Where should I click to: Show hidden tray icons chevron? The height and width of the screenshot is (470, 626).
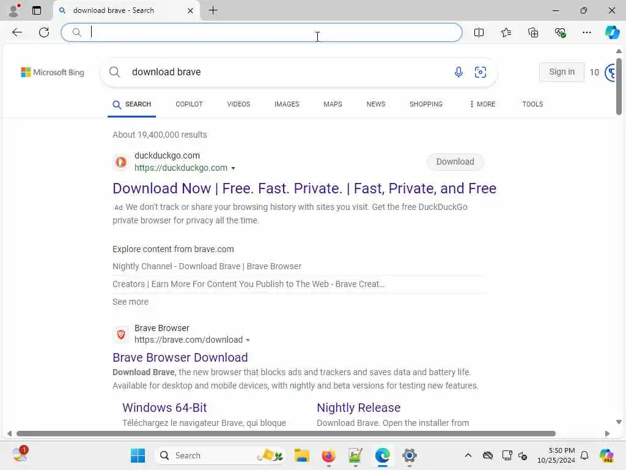click(468, 455)
